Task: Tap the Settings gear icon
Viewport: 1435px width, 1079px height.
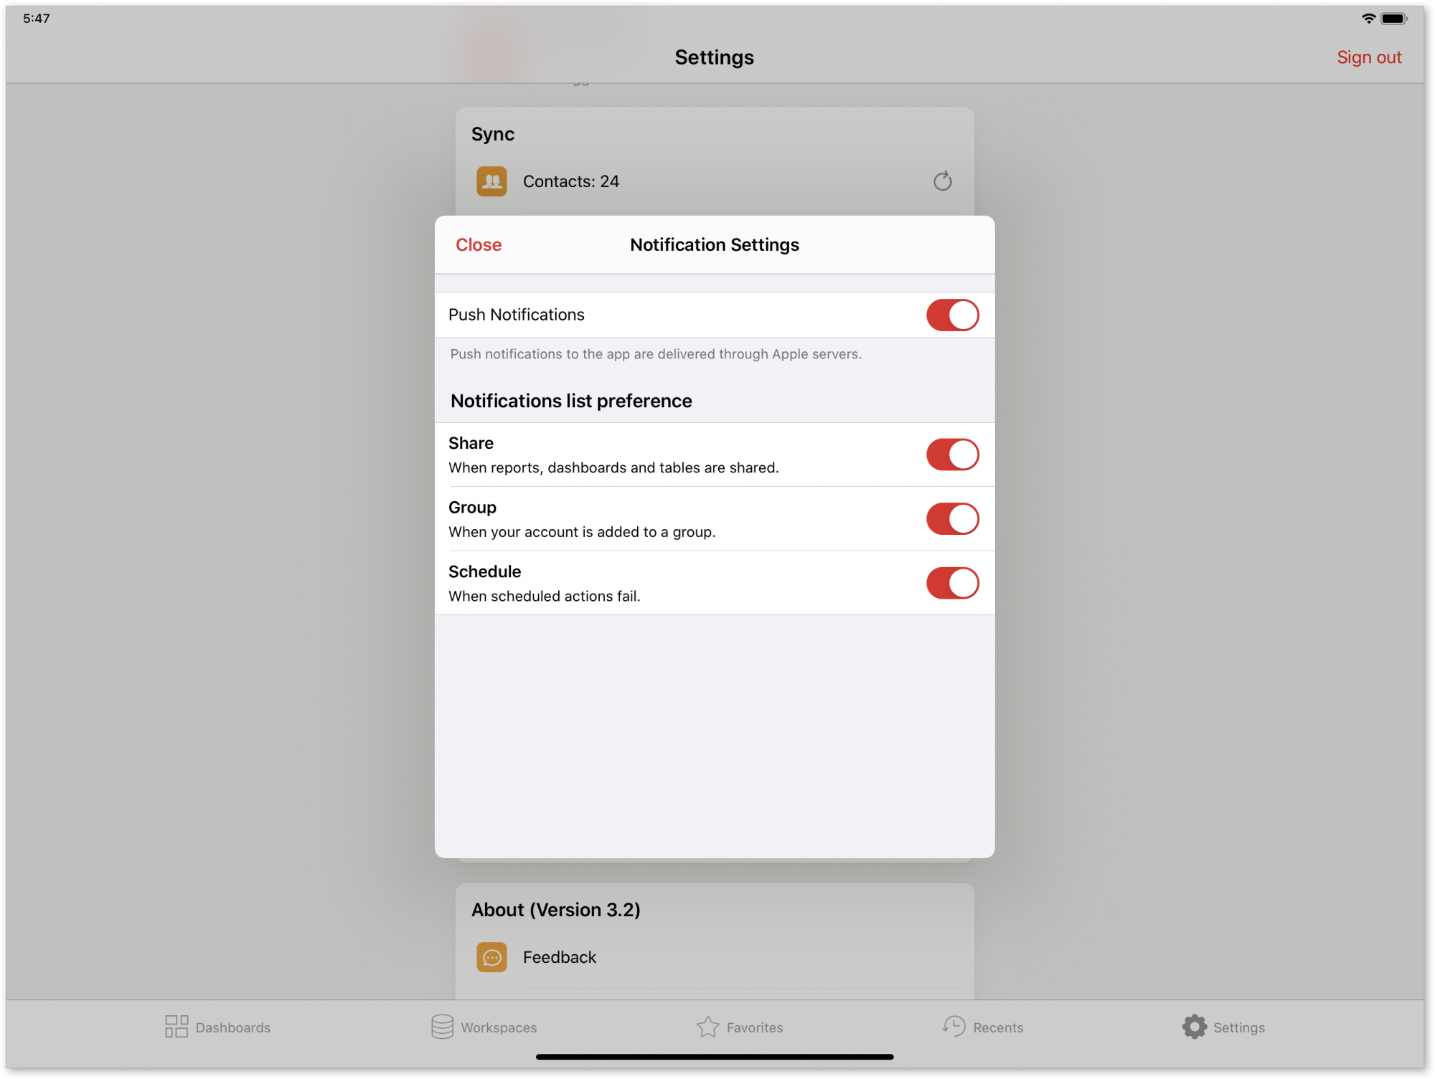Action: click(x=1195, y=1027)
